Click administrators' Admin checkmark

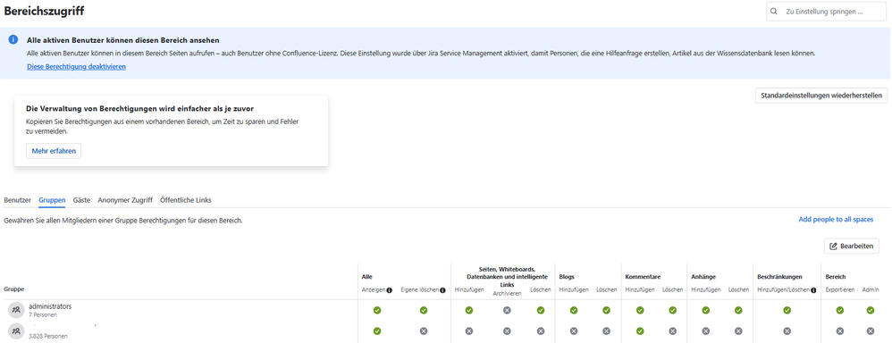(870, 310)
